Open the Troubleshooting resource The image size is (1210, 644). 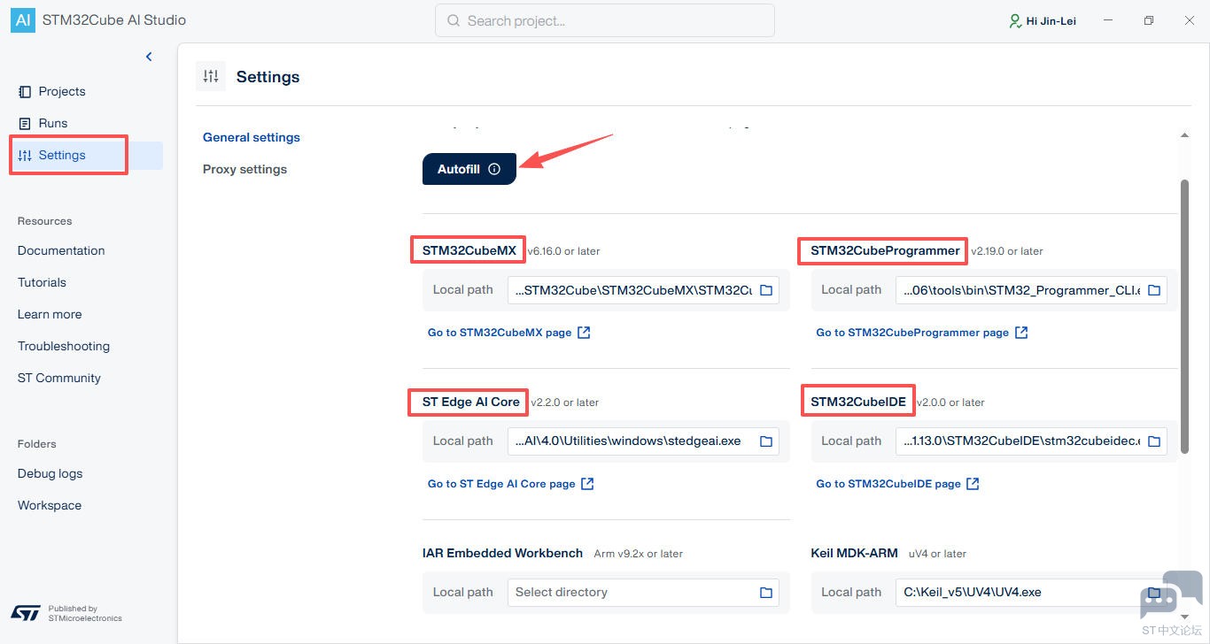tap(64, 346)
